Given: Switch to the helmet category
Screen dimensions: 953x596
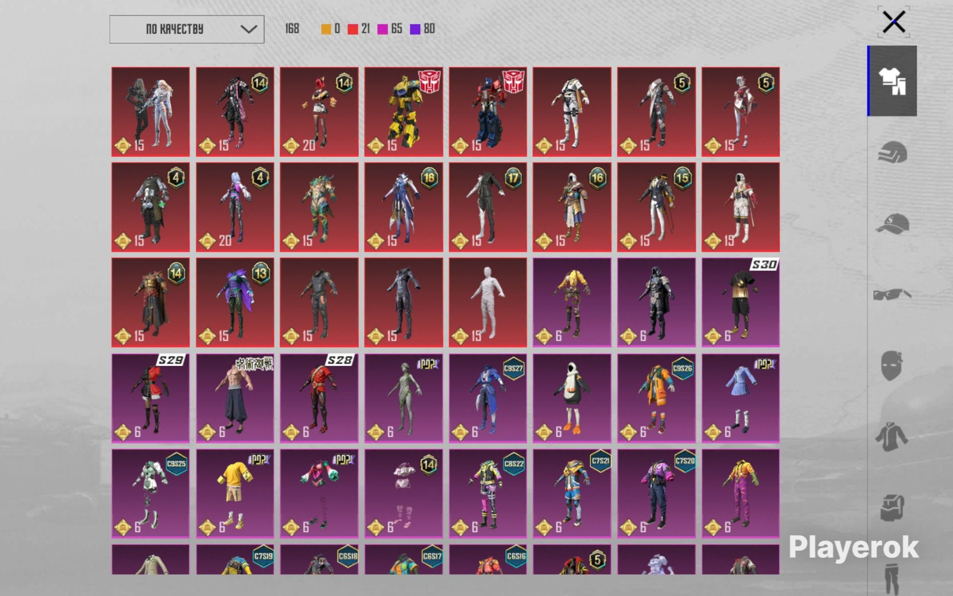Looking at the screenshot, I should [892, 153].
